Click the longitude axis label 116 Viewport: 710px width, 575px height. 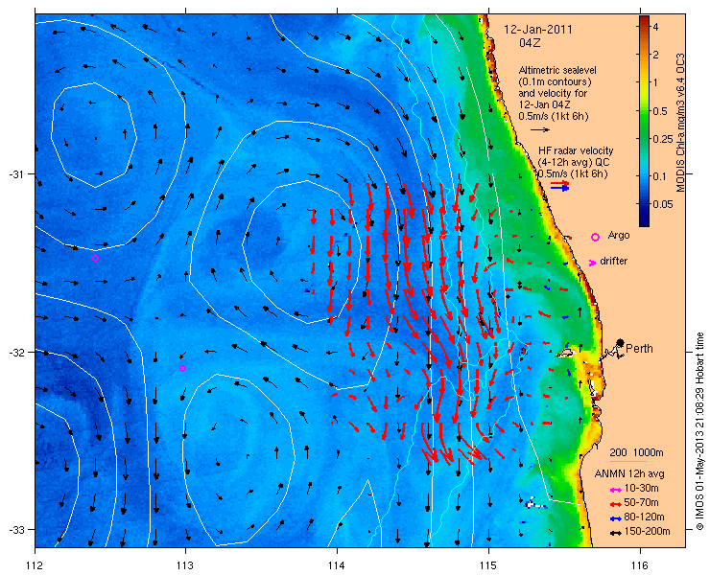click(640, 565)
